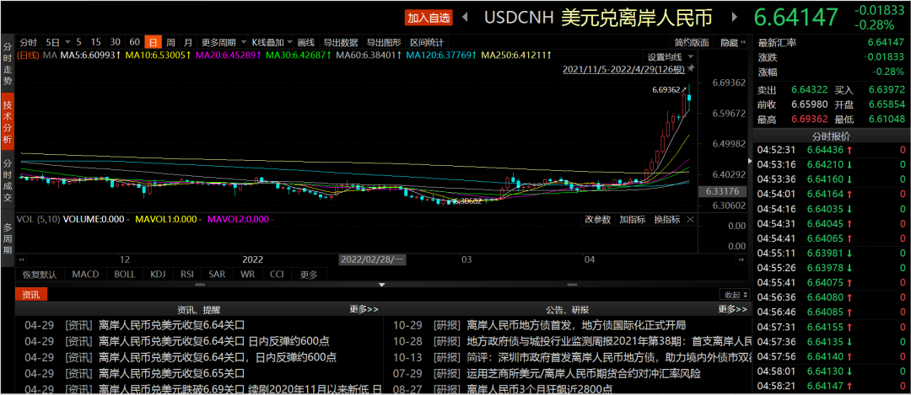
Task: Select the RSI indicator
Action: 187,275
